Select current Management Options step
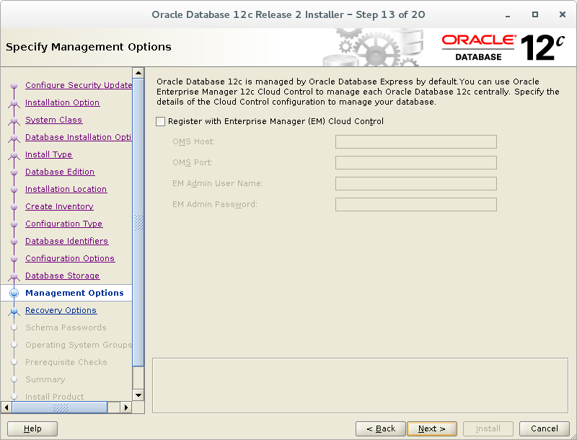Screen dimensions: 577x440 [74, 293]
